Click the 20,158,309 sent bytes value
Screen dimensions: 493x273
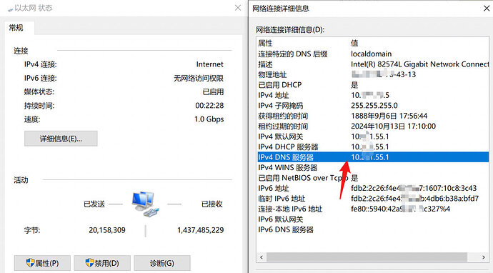click(107, 230)
